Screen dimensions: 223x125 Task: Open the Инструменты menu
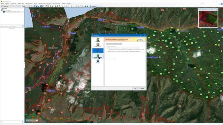pyautogui.click(x=29, y=4)
